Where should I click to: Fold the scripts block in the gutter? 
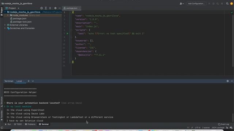[71, 30]
